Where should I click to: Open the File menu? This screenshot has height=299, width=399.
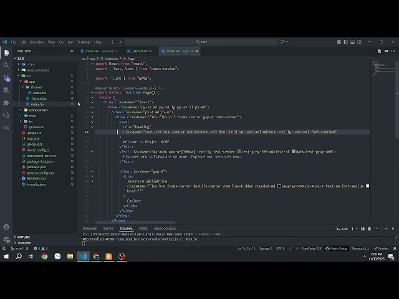click(14, 42)
